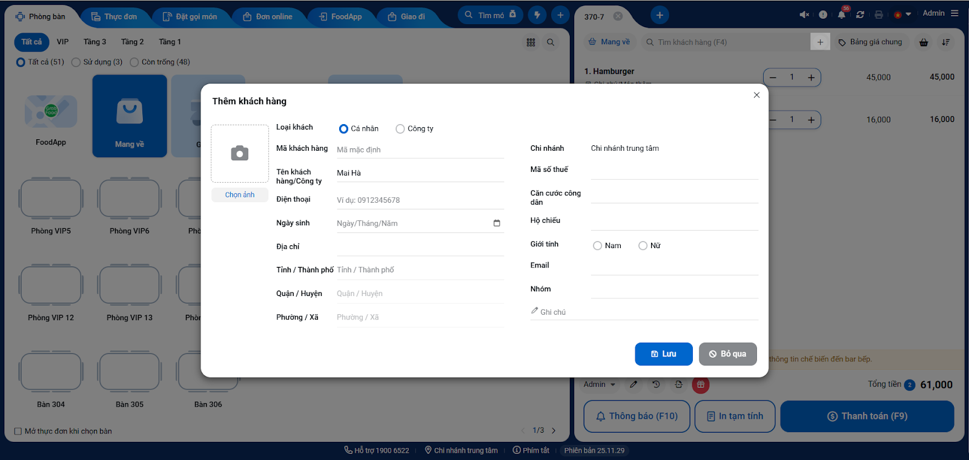This screenshot has width=969, height=460.
Task: Switch to the Đơn online tab
Action: [268, 17]
